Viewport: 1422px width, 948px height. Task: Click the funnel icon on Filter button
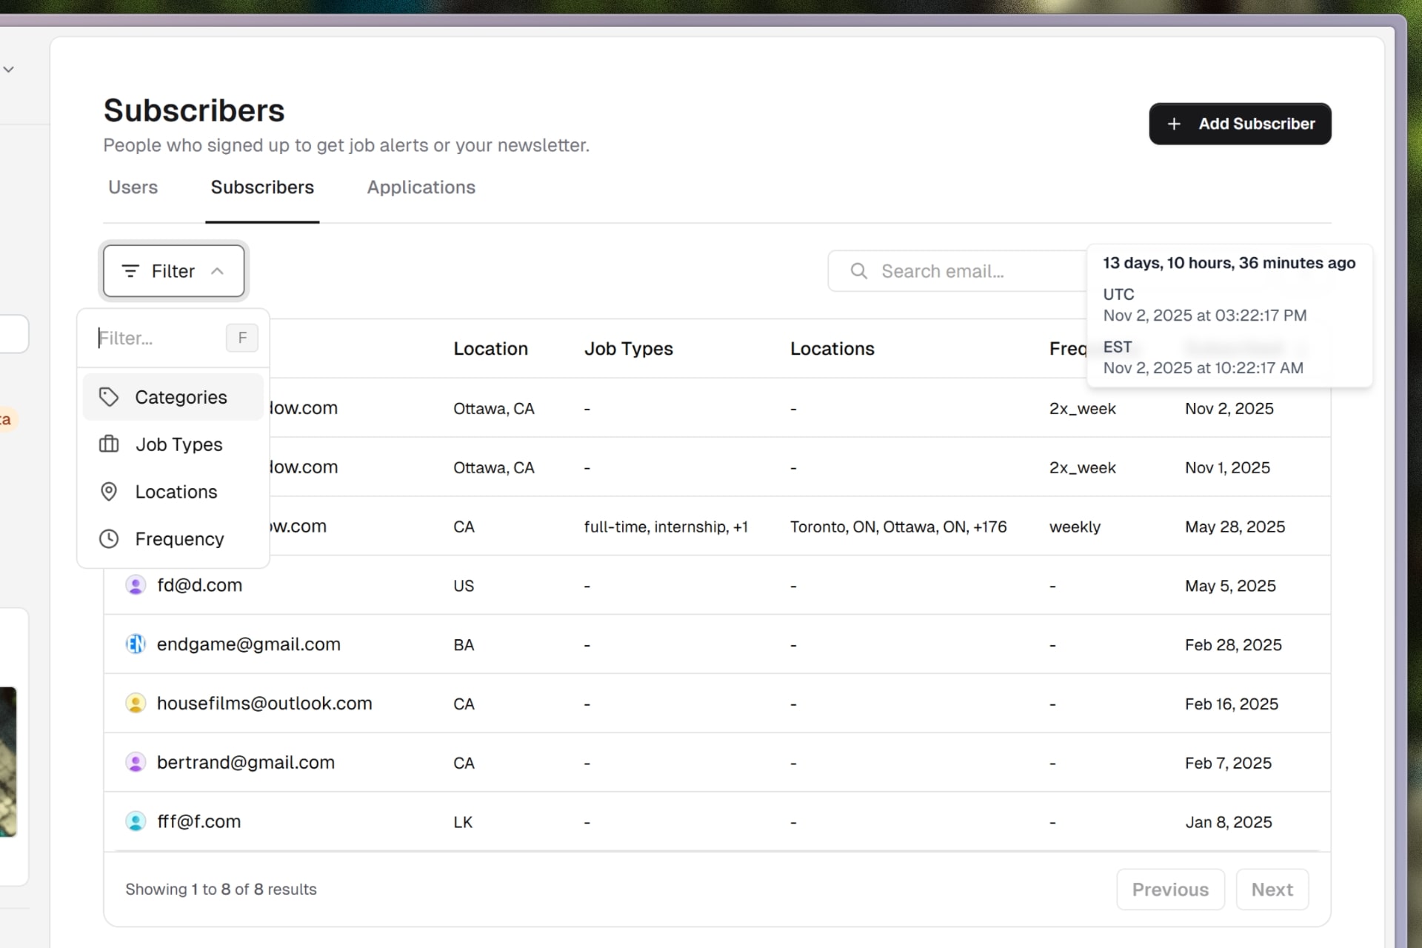pyautogui.click(x=131, y=270)
